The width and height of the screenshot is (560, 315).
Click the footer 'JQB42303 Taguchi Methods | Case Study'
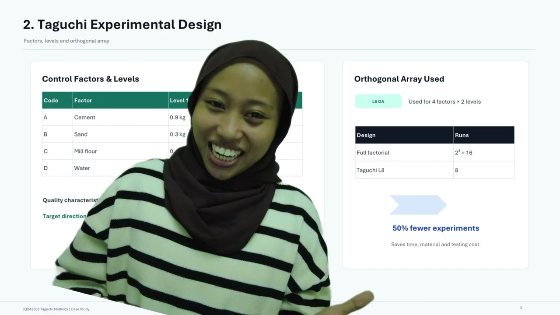coord(56,309)
